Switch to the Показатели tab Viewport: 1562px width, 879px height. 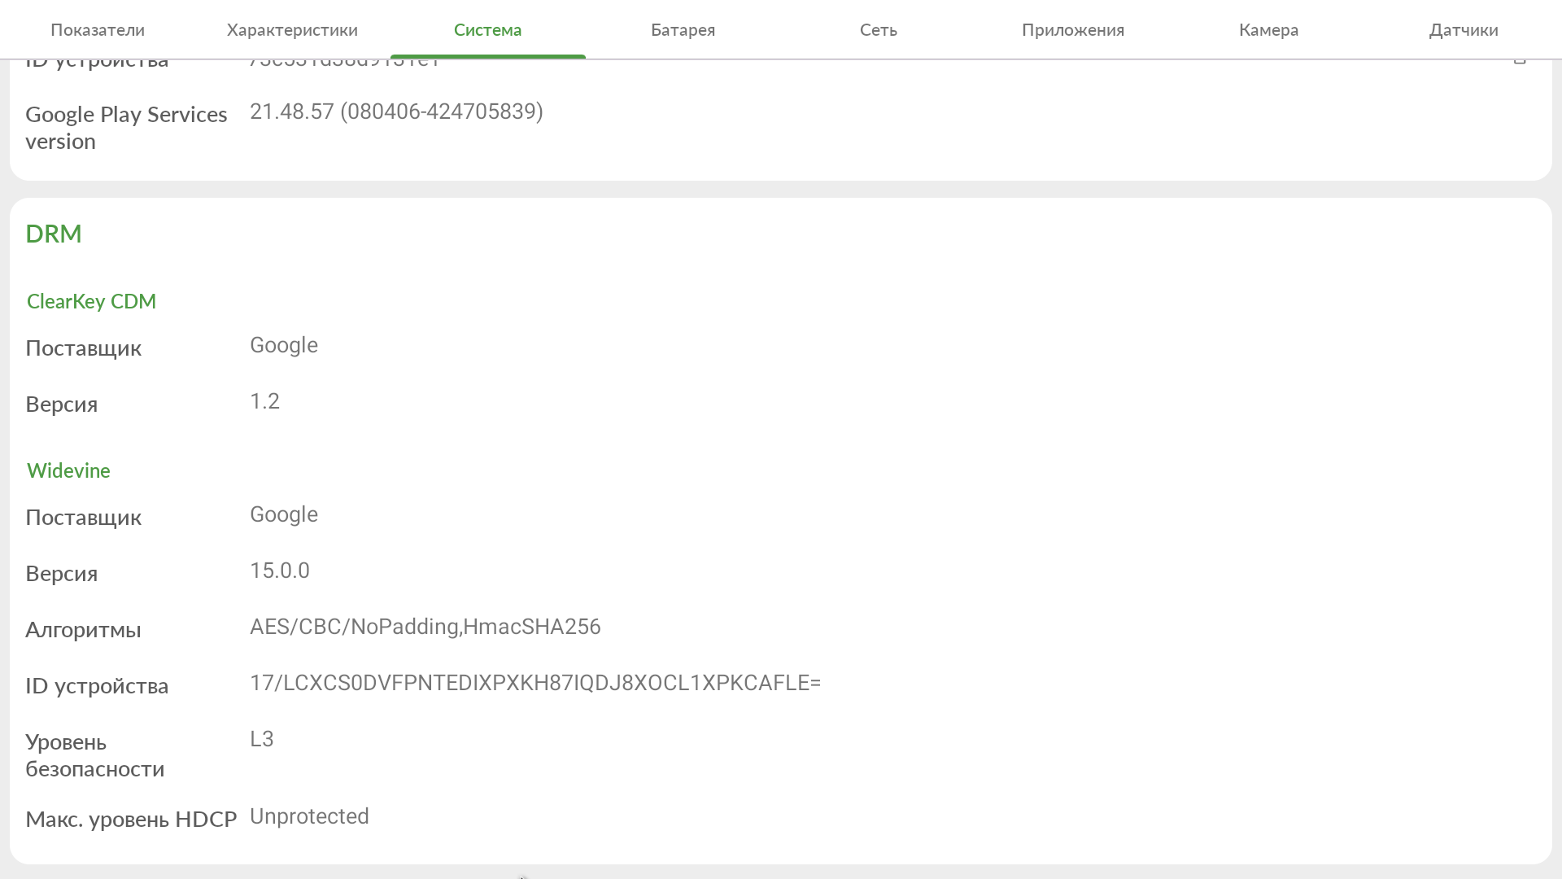(x=98, y=30)
